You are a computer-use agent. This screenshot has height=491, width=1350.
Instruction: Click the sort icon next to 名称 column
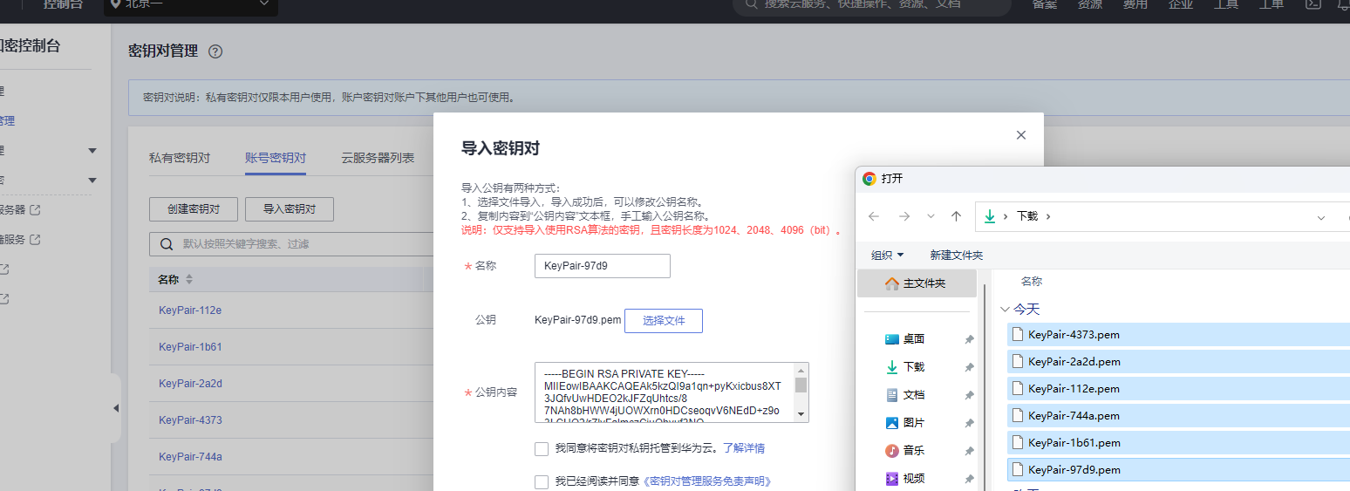pos(189,280)
